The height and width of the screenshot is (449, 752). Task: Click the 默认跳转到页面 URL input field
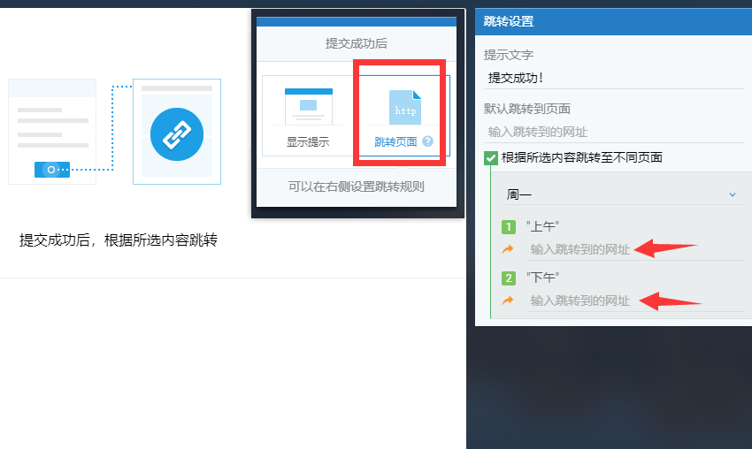point(613,132)
